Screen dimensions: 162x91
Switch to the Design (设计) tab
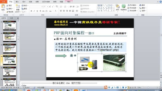point(24,2)
